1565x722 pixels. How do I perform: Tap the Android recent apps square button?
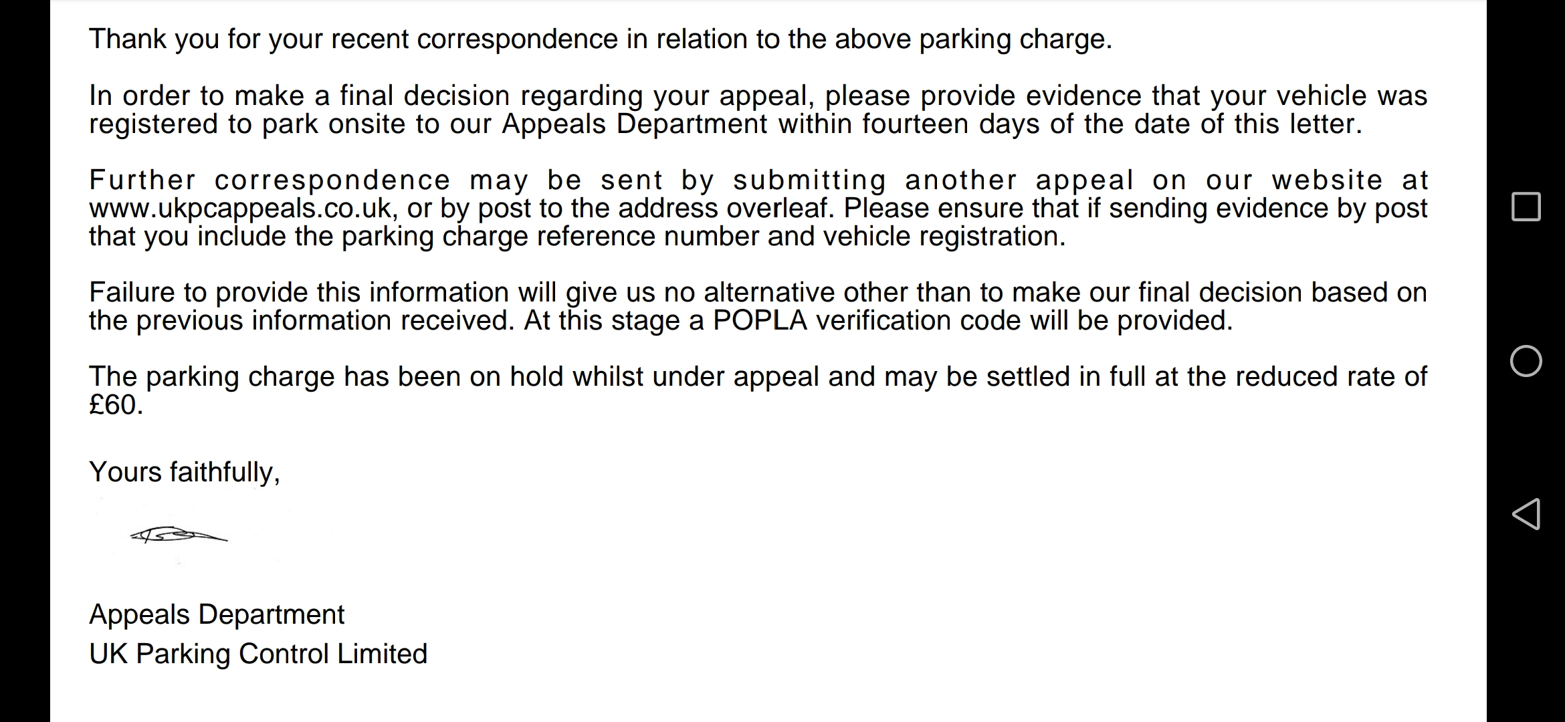(x=1526, y=207)
